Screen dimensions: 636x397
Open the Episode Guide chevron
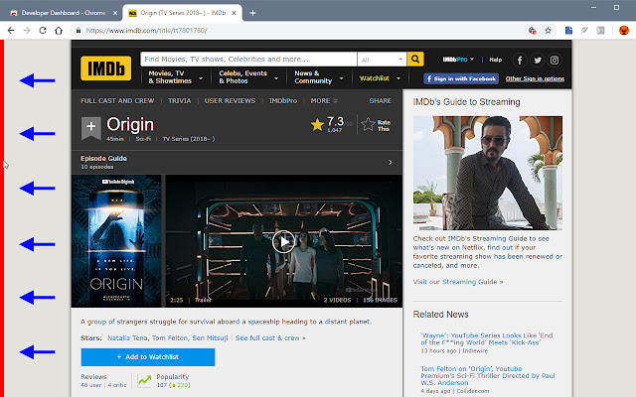pos(391,162)
